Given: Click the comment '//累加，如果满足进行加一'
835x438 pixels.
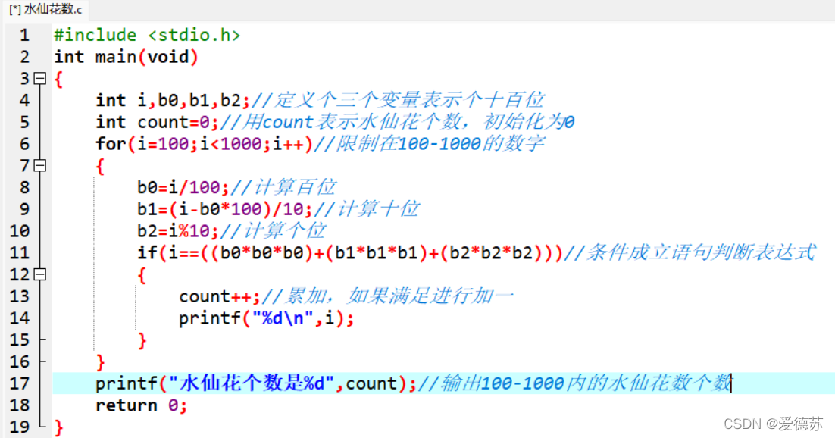Looking at the screenshot, I should [x=388, y=296].
